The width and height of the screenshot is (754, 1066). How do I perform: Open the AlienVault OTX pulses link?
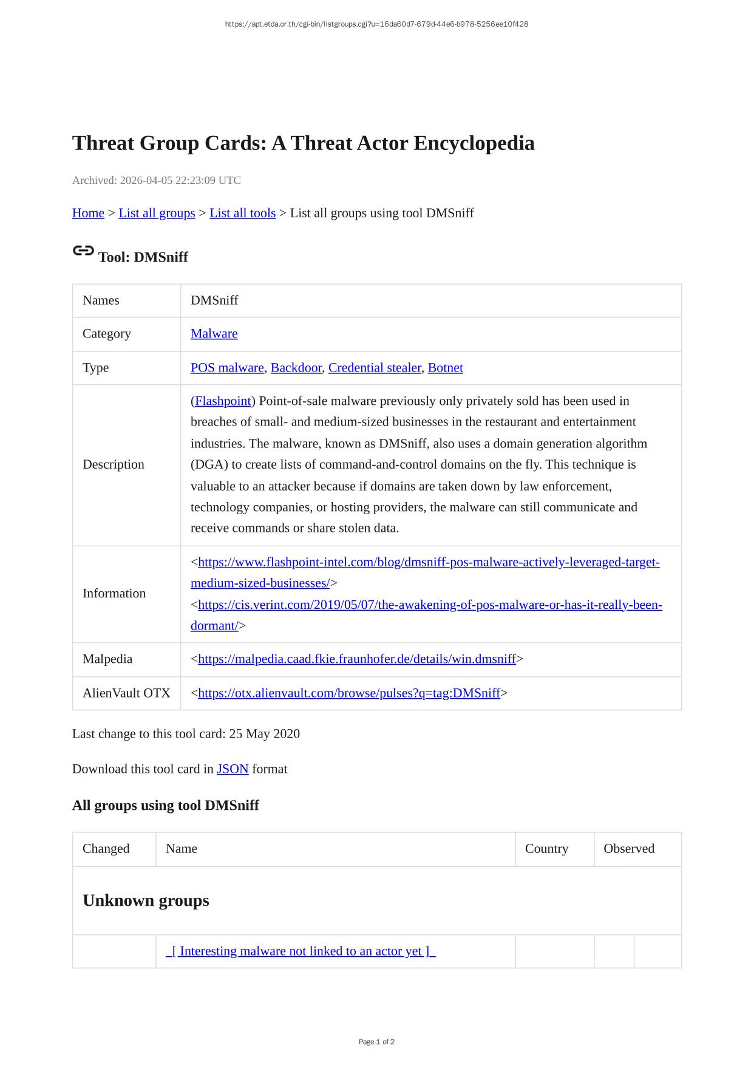point(348,693)
